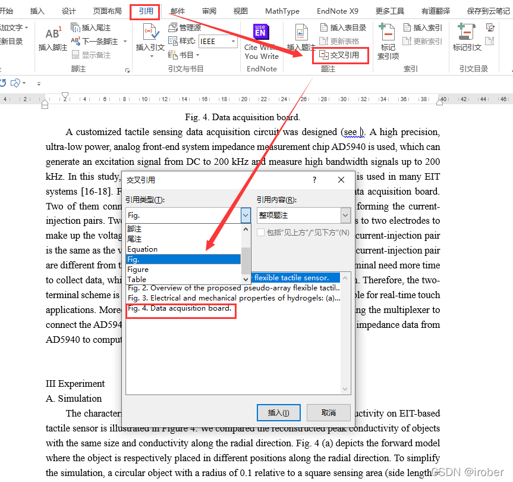Select Equation in the reference type list
The image size is (513, 482).
pos(183,249)
